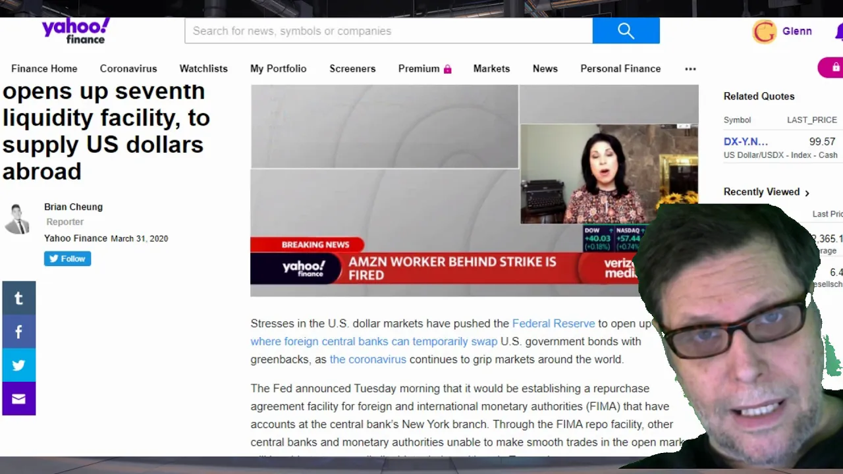Open the Premium menu item
The width and height of the screenshot is (843, 474).
(x=419, y=68)
